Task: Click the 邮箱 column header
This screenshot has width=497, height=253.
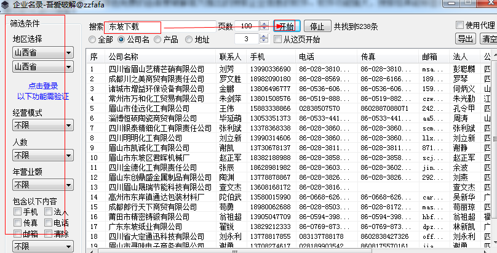Action: pyautogui.click(x=434, y=57)
